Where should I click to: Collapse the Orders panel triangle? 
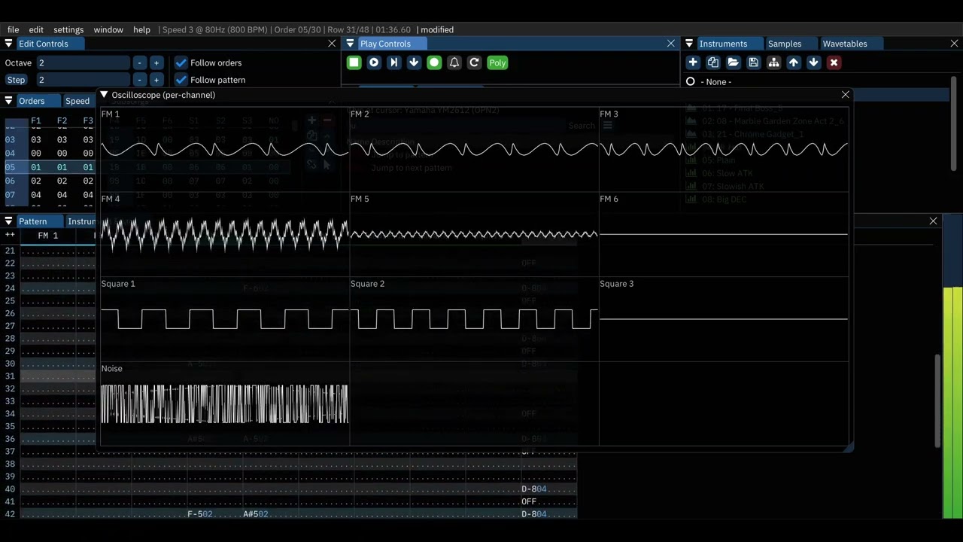8,101
